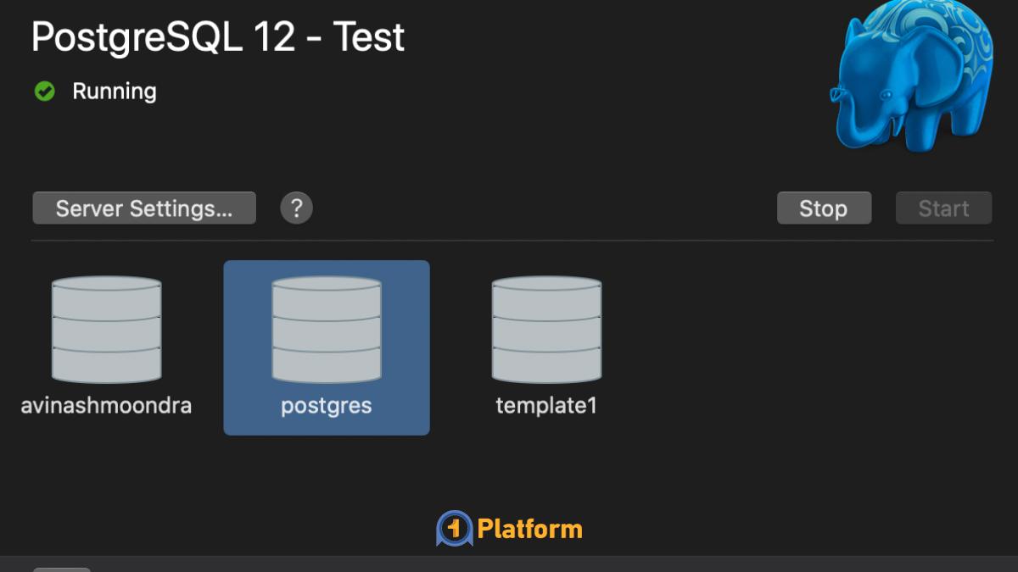Viewport: 1018px width, 572px height.
Task: Click the avinashmoondra database label
Action: [x=107, y=405]
